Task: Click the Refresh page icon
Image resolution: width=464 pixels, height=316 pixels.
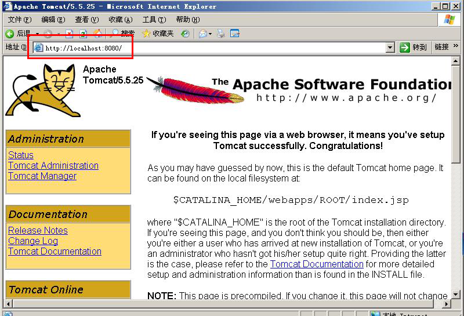Action: pyautogui.click(x=84, y=34)
